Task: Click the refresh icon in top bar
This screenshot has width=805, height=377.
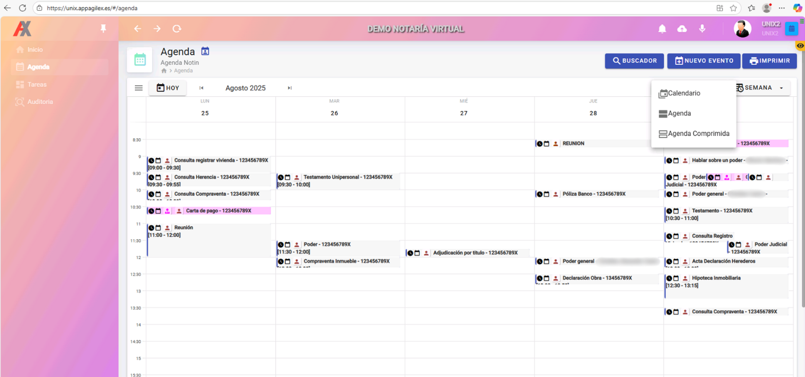Action: click(x=177, y=28)
